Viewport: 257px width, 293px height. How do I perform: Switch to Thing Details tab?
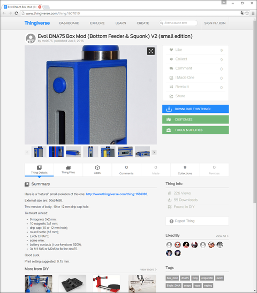click(x=39, y=169)
